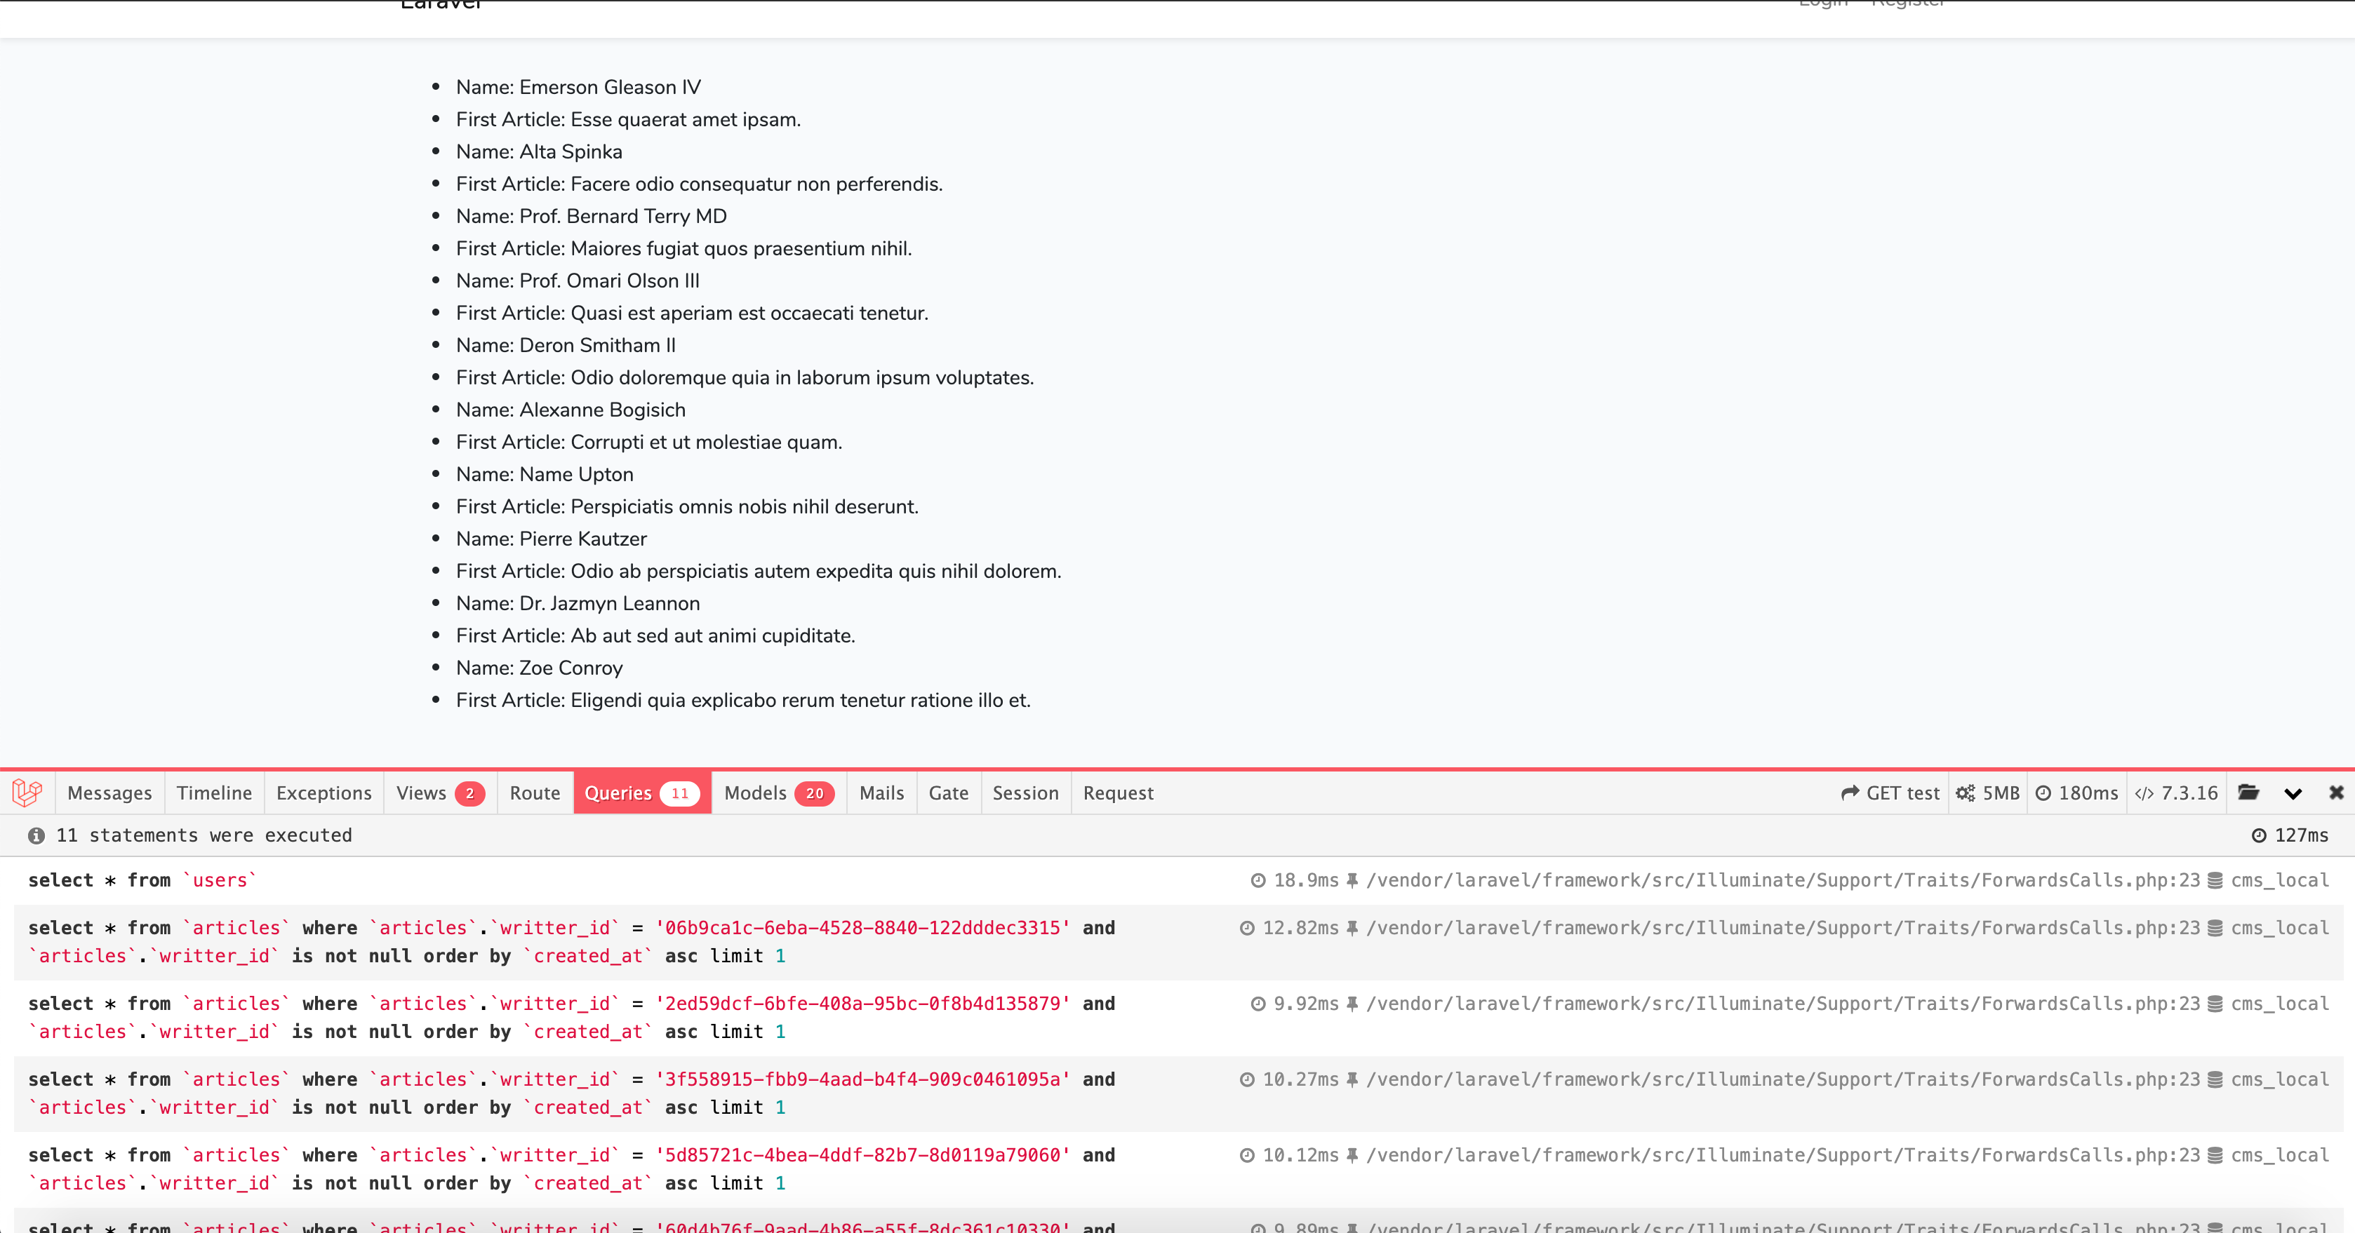Image resolution: width=2355 pixels, height=1233 pixels.
Task: Click the info icon beside '11 statements were executed'
Action: click(36, 835)
